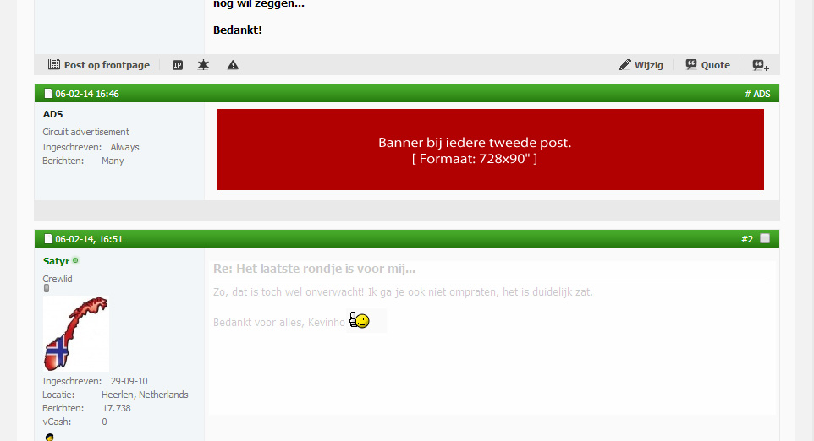Screen dimensions: 814x441
Task: Open Satyr's user profile
Action: point(56,261)
